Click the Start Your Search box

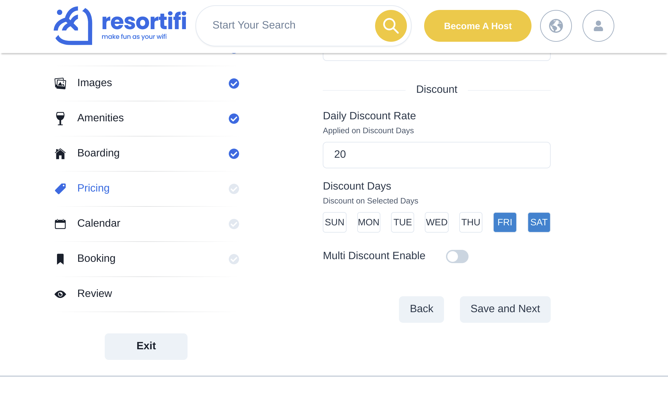[x=285, y=25]
